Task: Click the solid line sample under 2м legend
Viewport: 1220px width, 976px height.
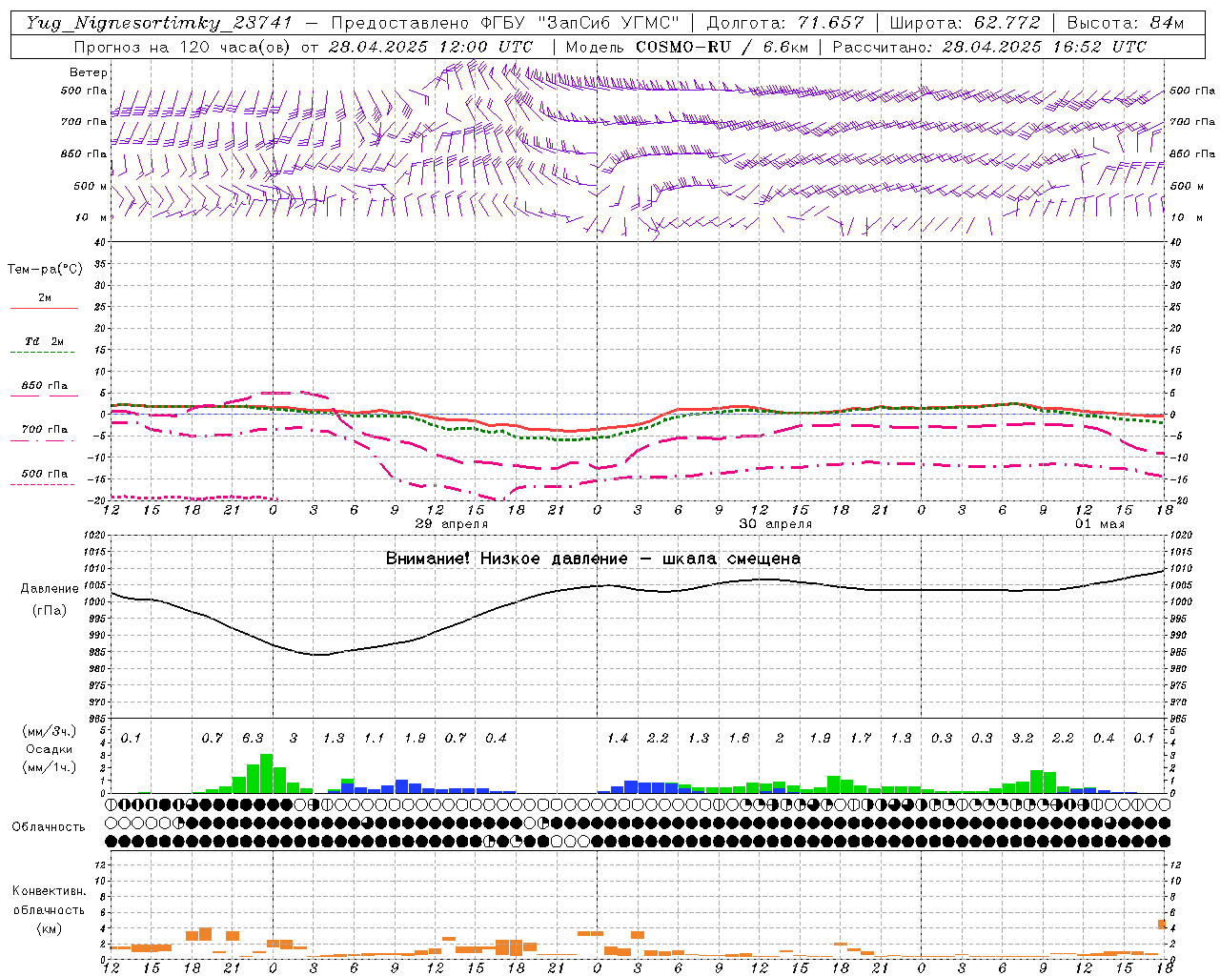Action: pyautogui.click(x=44, y=309)
